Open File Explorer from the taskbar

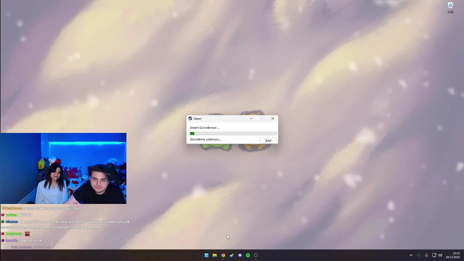(215, 255)
